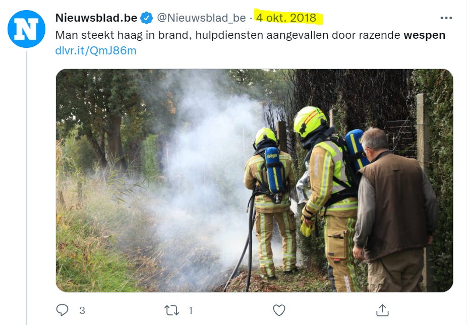
Task: Open the highlighted date 4 okt. 2018
Action: click(286, 18)
